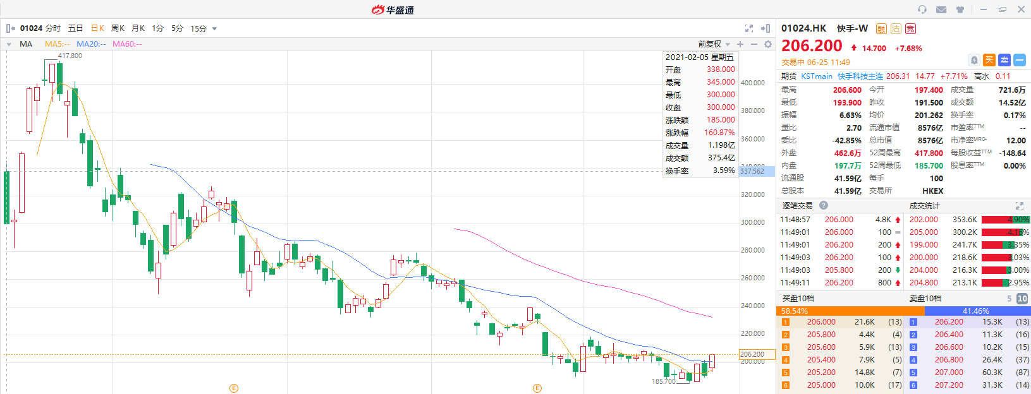Click the blue 卖 sell button

(x=1004, y=60)
